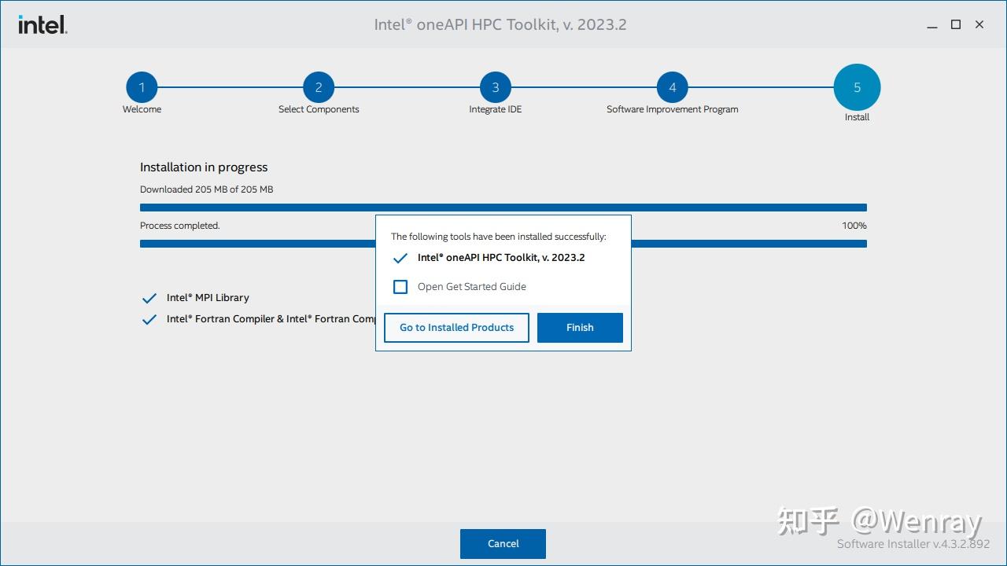
Task: Click the success checkmark for oneAPI HPC Toolkit
Action: click(400, 258)
